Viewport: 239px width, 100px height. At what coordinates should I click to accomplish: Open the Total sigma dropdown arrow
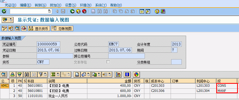click(x=58, y=74)
